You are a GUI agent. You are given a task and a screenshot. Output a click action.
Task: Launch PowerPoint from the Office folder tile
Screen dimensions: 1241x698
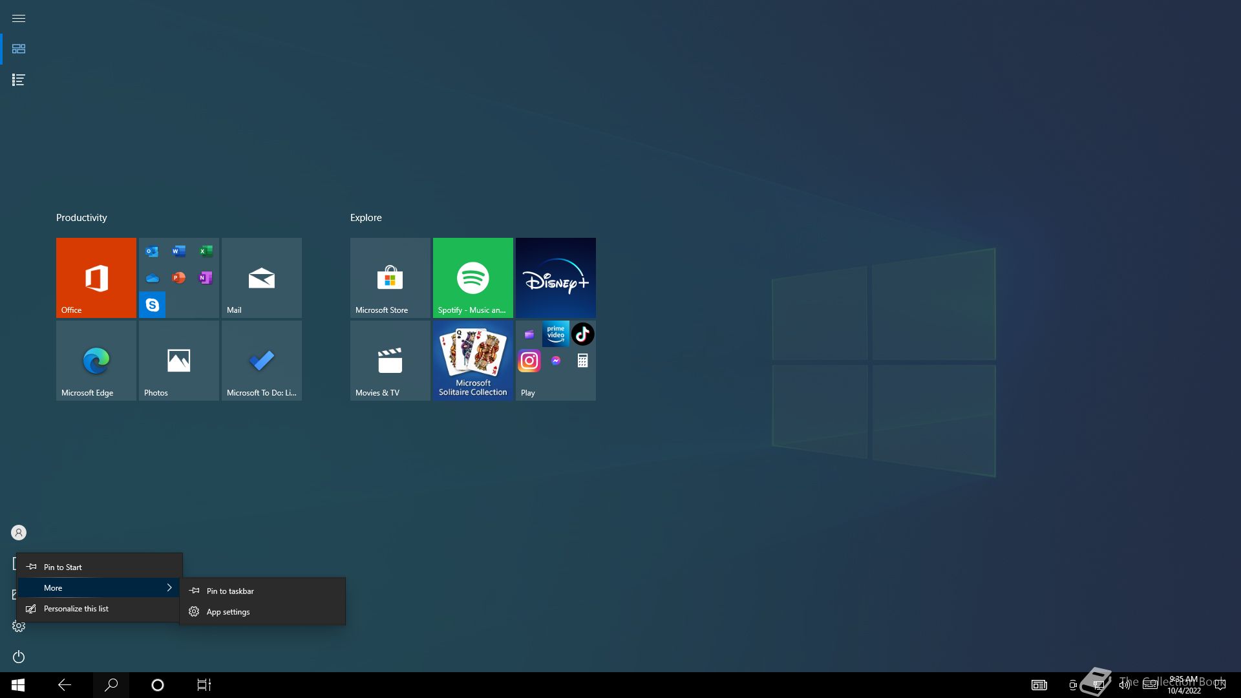point(179,278)
